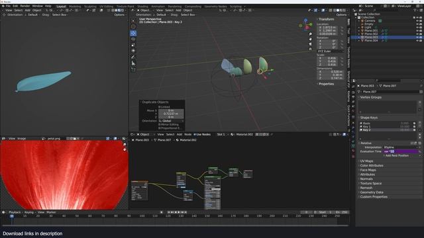Open shape key specials dropdown arrow
424x238 pixels.
pos(420,130)
